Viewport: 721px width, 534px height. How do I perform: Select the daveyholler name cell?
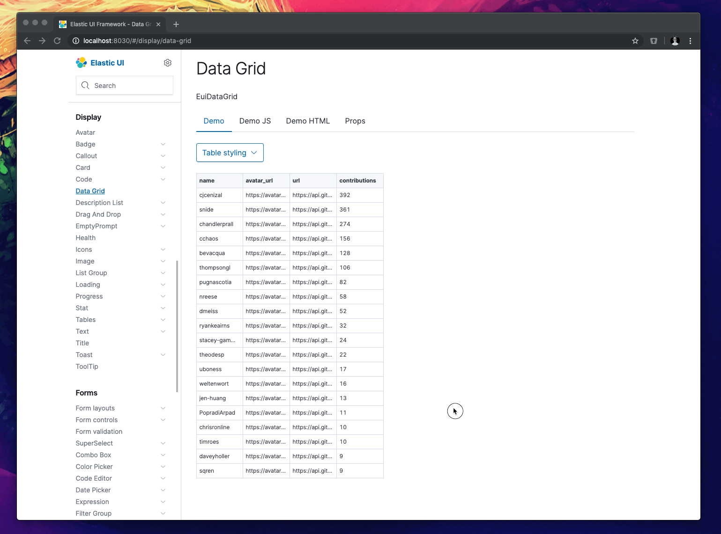click(x=220, y=456)
